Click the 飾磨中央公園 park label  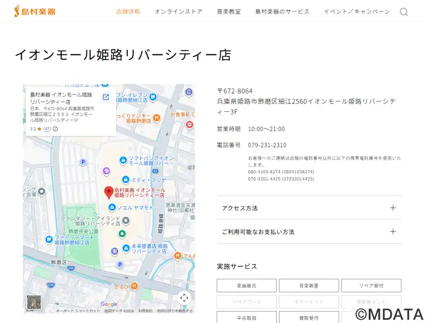click(83, 231)
